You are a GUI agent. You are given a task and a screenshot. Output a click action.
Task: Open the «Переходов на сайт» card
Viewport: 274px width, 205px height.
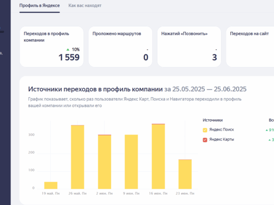(x=250, y=47)
